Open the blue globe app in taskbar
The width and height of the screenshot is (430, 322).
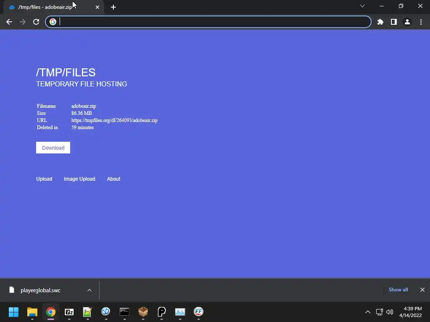point(106,312)
